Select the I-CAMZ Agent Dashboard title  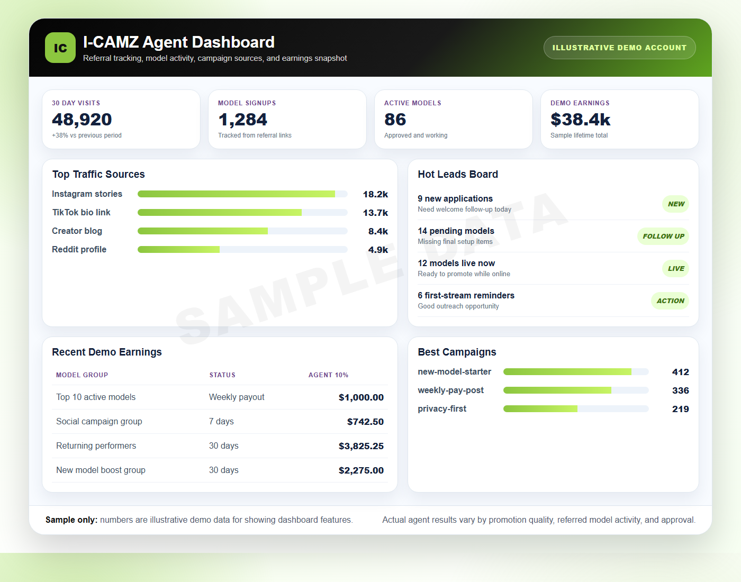(x=179, y=42)
